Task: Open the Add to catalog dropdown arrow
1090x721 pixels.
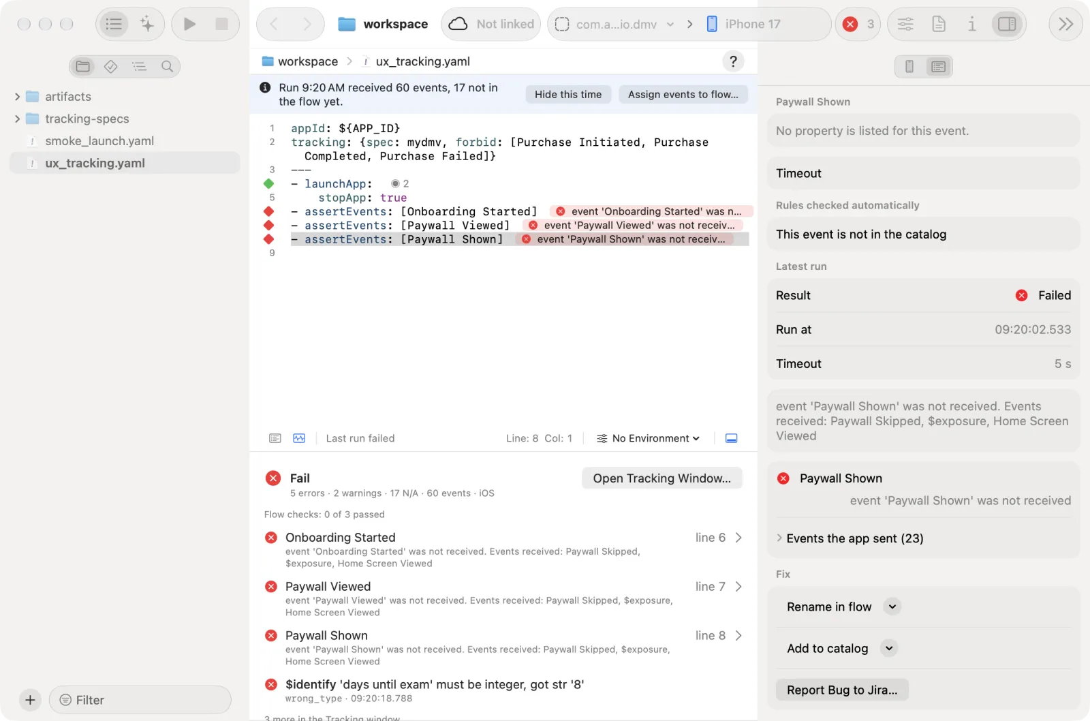Action: pos(889,648)
